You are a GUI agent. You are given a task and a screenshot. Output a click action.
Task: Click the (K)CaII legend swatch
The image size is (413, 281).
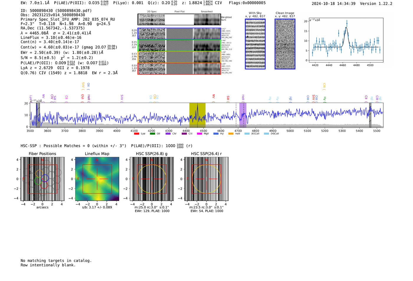247,134
